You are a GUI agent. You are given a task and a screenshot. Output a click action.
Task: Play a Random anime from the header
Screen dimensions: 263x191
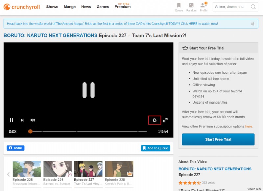tap(191, 7)
